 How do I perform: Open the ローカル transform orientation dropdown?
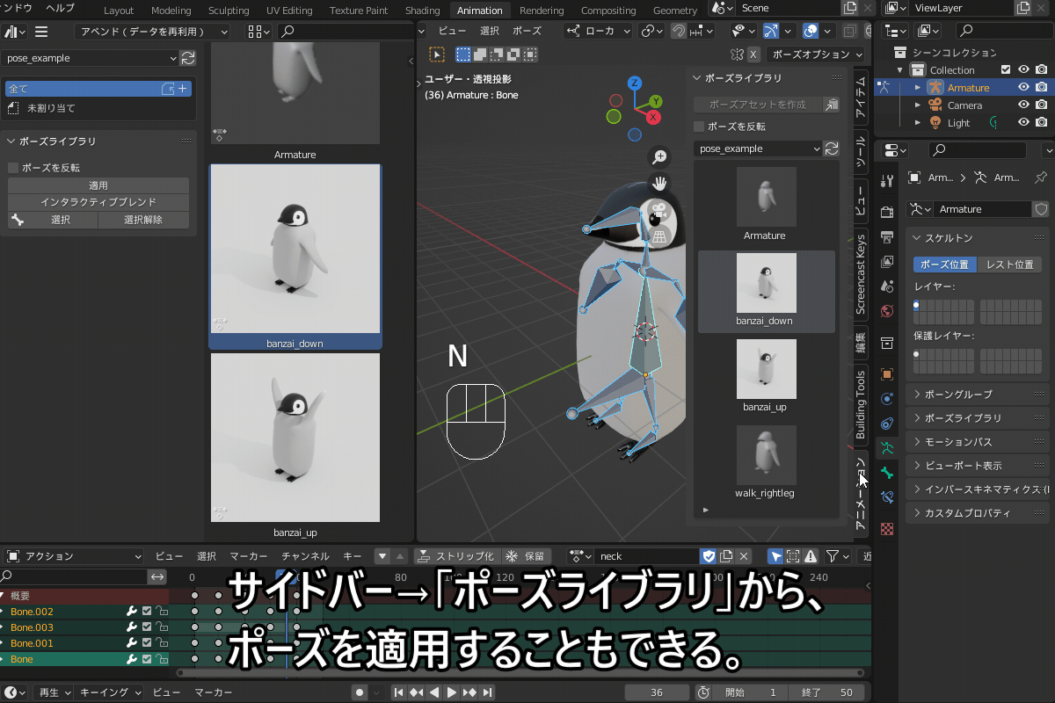[x=597, y=31]
